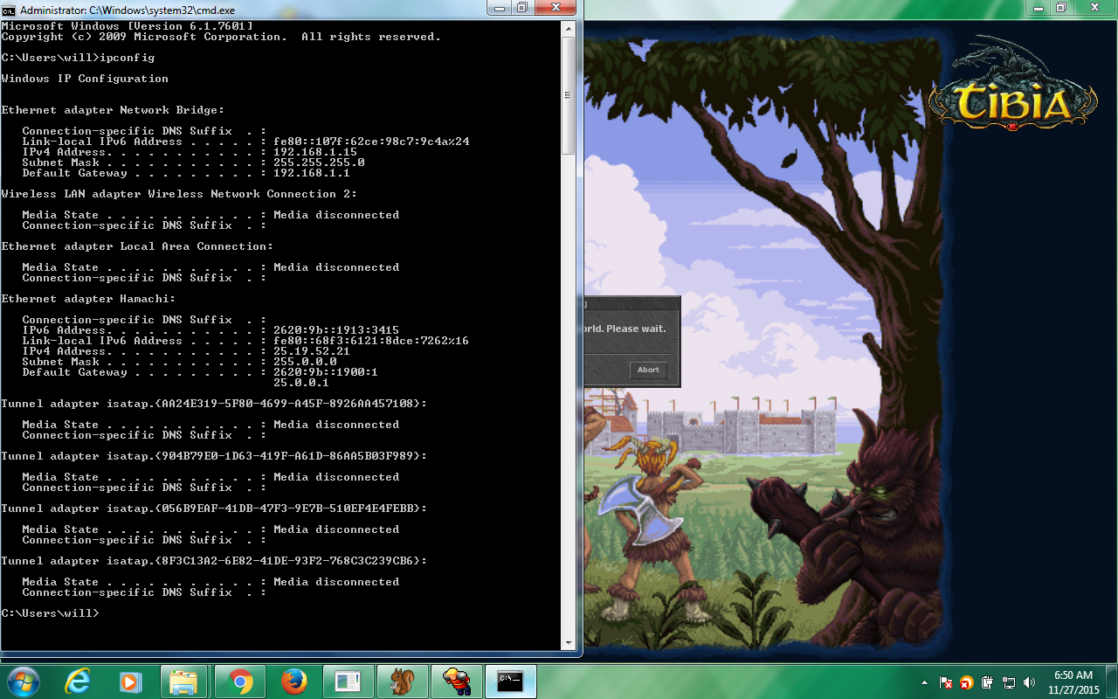1118x699 pixels.
Task: Click the 'Please wait.' message in Tibia dialog
Action: tap(635, 329)
